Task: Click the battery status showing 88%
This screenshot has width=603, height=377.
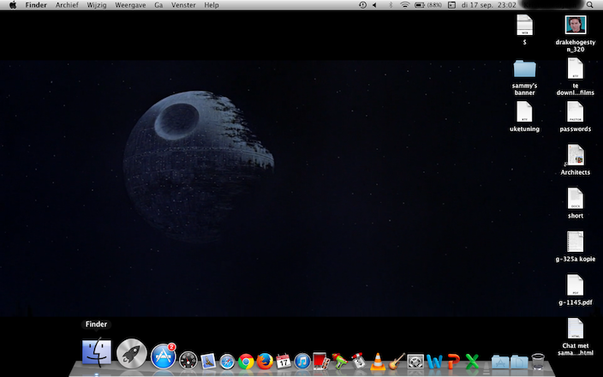Action: coord(428,5)
